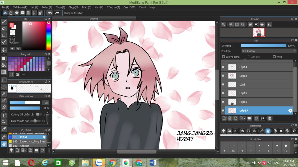Open Opera browser from the taskbar
This screenshot has width=298, height=167.
(31, 162)
